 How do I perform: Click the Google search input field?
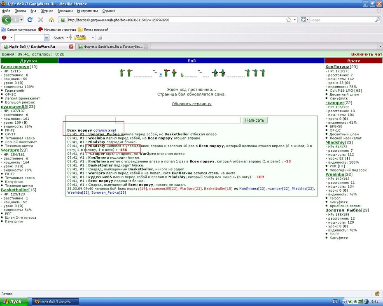coord(342,20)
